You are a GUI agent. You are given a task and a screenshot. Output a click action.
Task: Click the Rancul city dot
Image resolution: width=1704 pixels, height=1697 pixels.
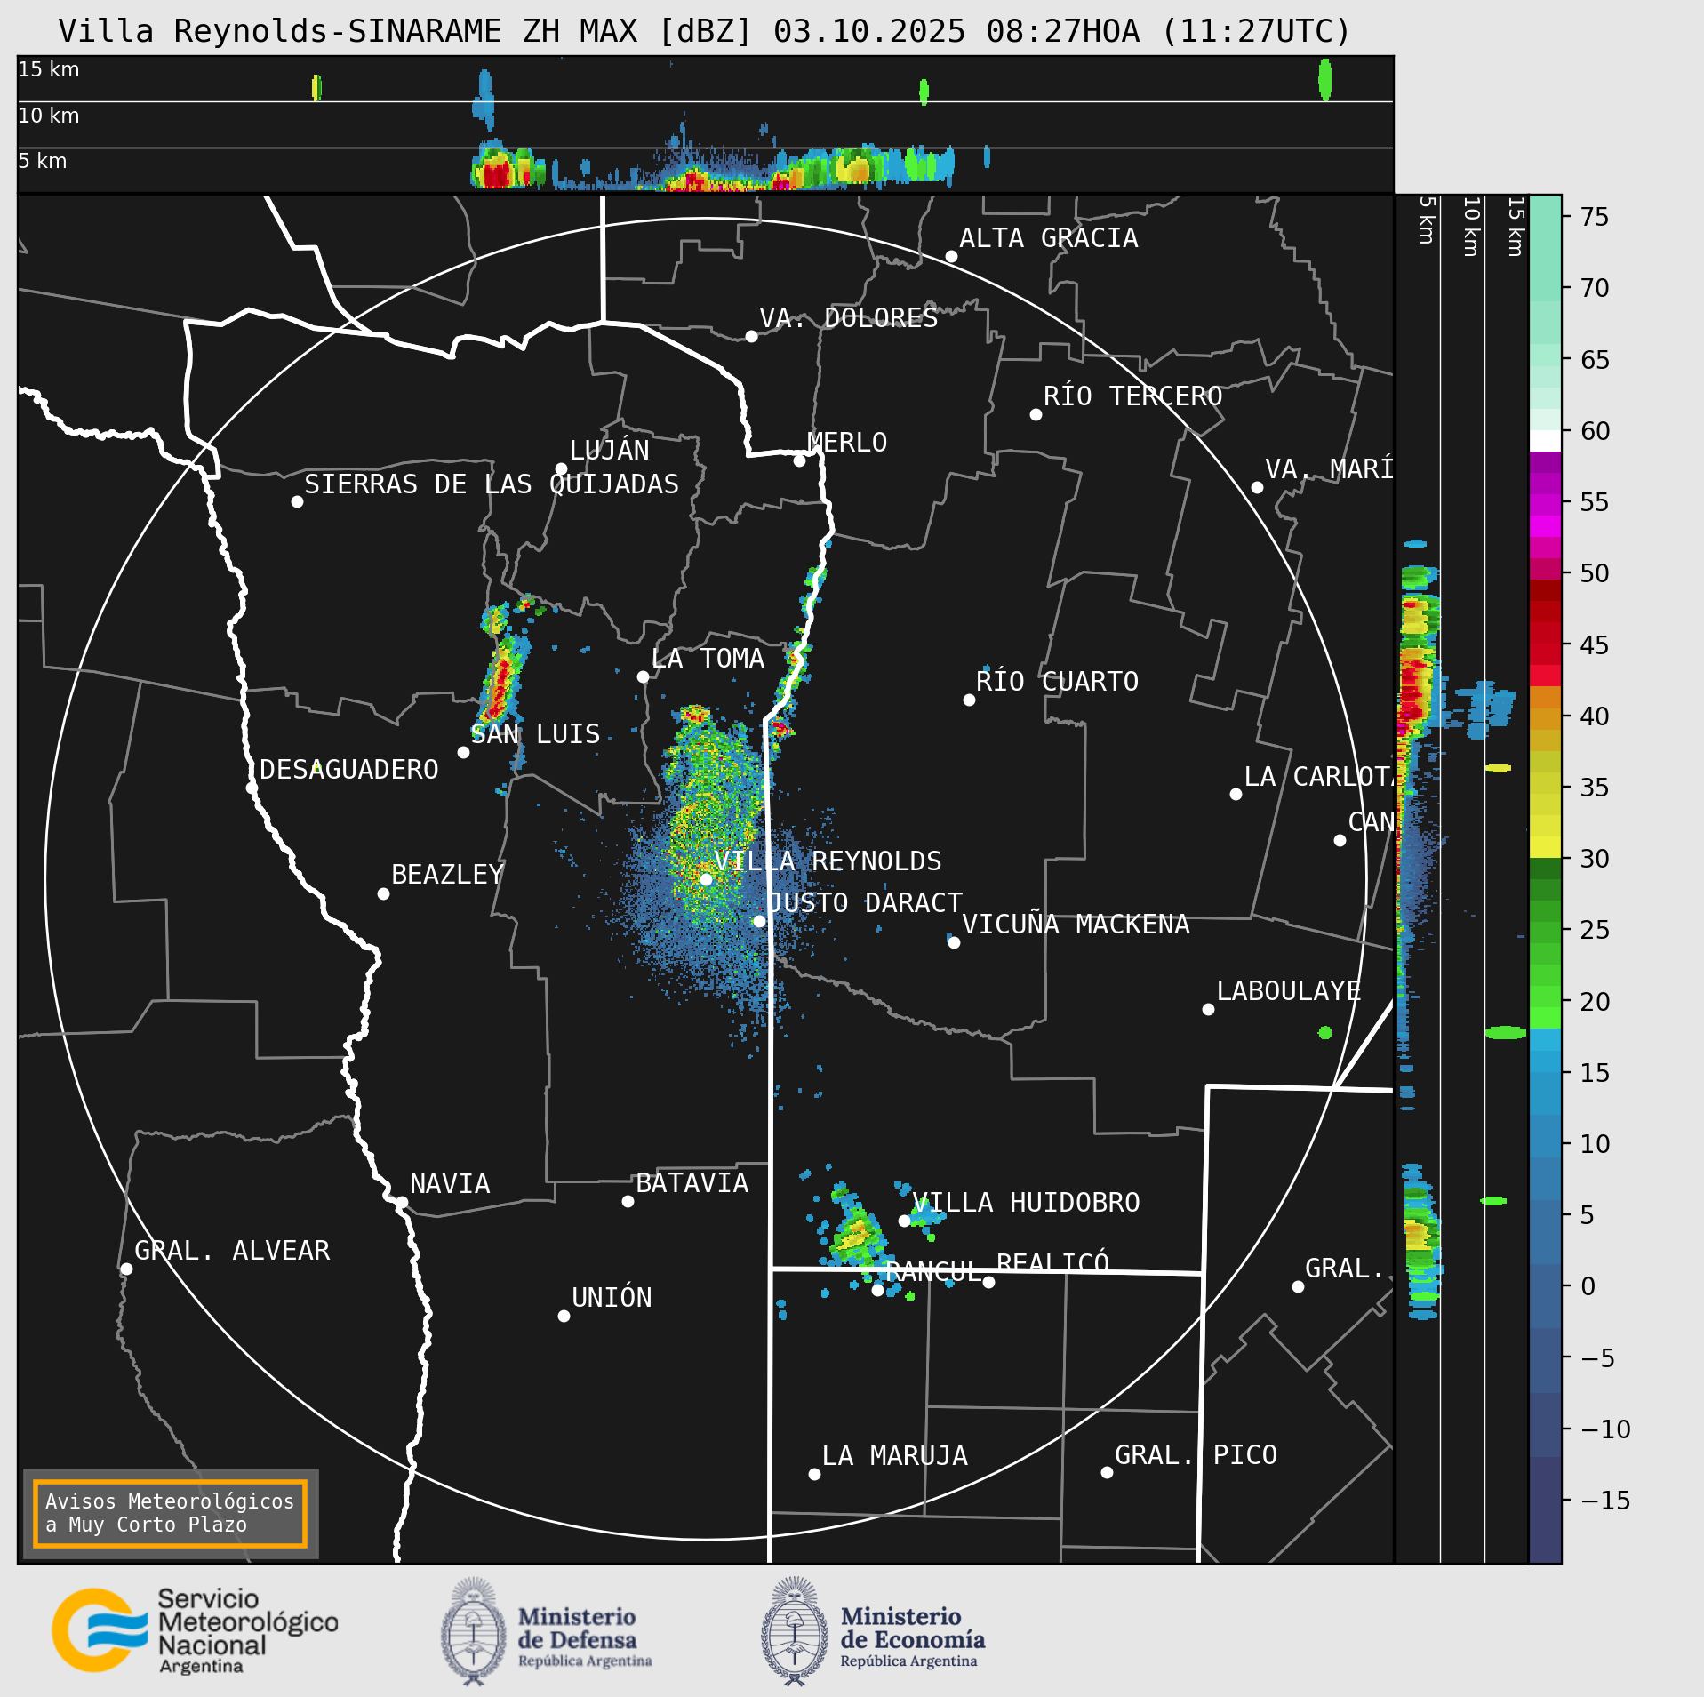click(877, 1290)
